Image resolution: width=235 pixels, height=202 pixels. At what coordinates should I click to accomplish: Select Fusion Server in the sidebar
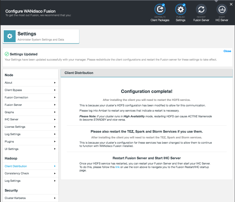click(31, 105)
